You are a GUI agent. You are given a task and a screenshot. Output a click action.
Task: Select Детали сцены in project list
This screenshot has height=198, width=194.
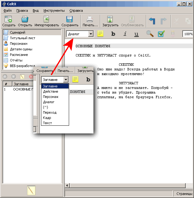coord(32,49)
